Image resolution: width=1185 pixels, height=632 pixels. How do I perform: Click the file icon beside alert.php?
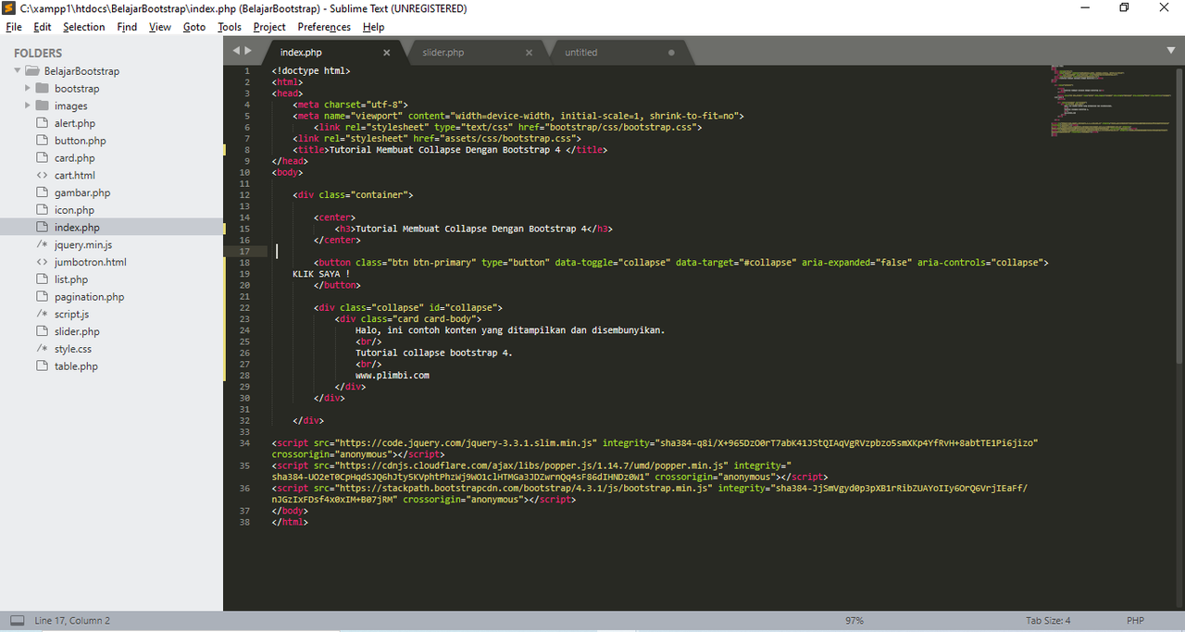pos(42,123)
